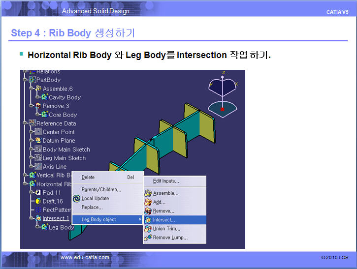357x269 pixels.
Task: Choose Parents/Children... menu entry
Action: (x=101, y=190)
